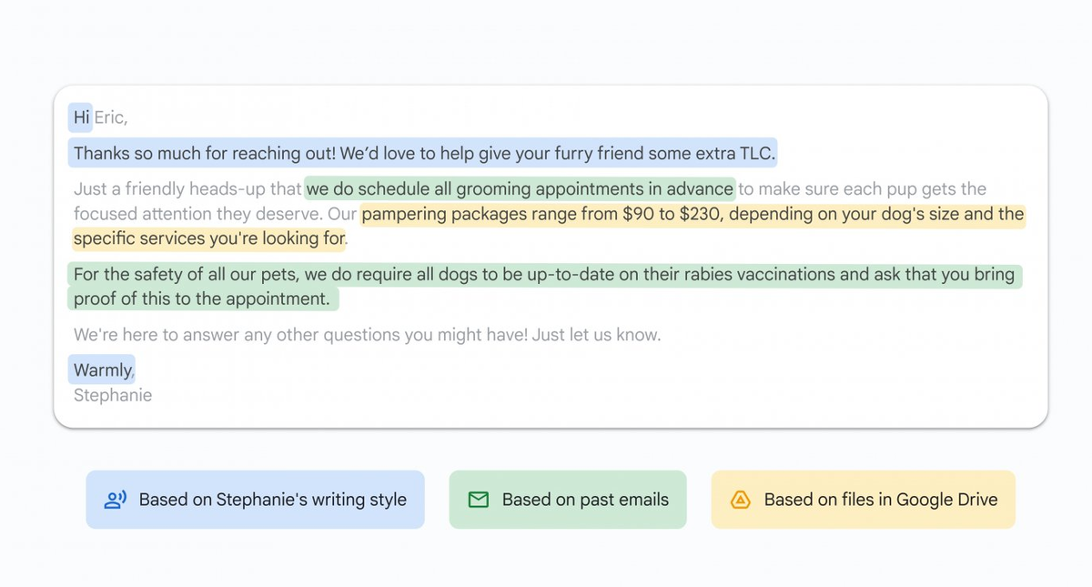
Task: Select "Based on Stephanie's writing style" chip label
Action: point(272,500)
